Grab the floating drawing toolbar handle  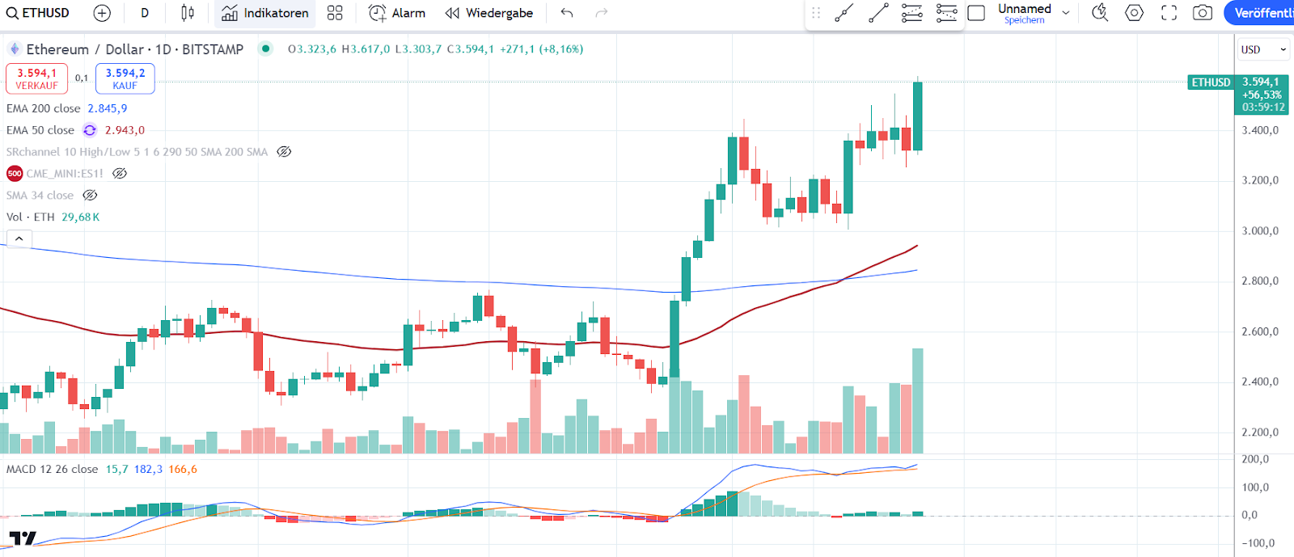[816, 13]
